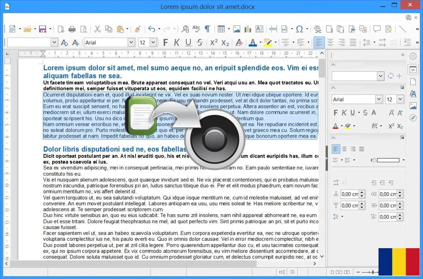Toggle formatting marks pilcrow icon
The image size is (423, 279).
(x=207, y=29)
